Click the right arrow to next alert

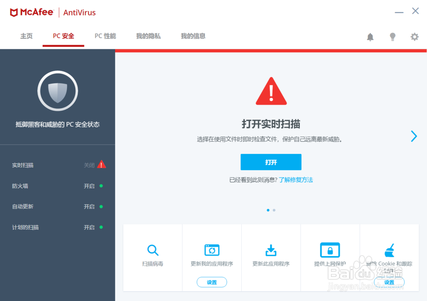coord(413,136)
